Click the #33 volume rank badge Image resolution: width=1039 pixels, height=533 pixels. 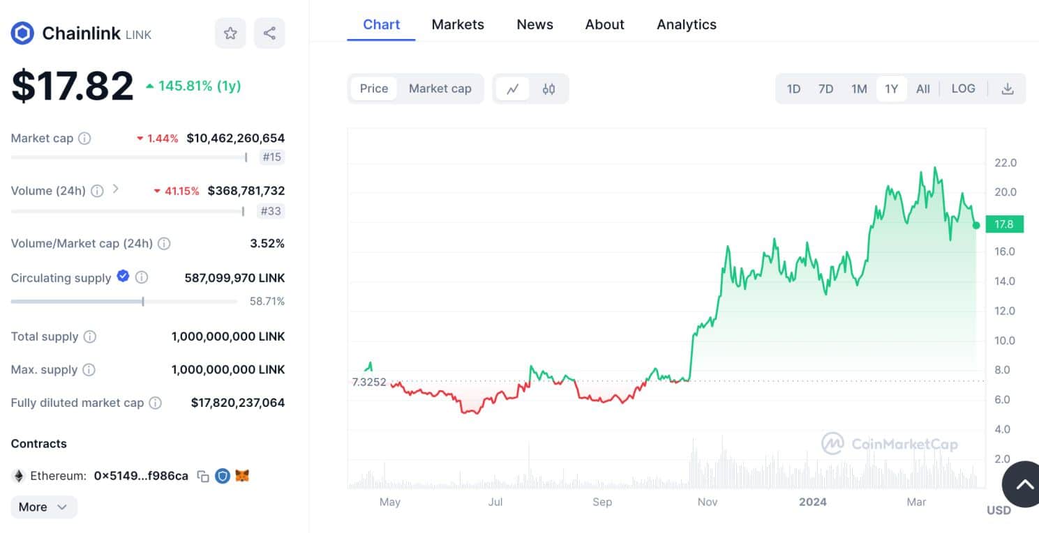(271, 210)
